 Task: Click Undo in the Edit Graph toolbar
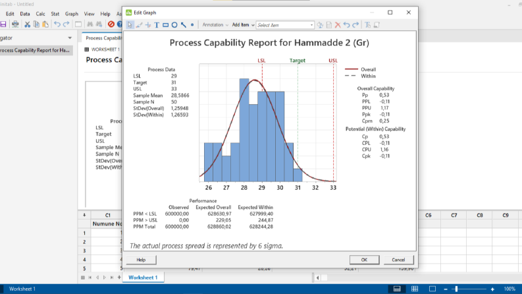[x=346, y=25]
